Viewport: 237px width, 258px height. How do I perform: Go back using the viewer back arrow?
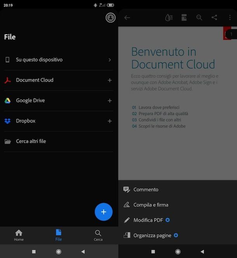click(127, 18)
